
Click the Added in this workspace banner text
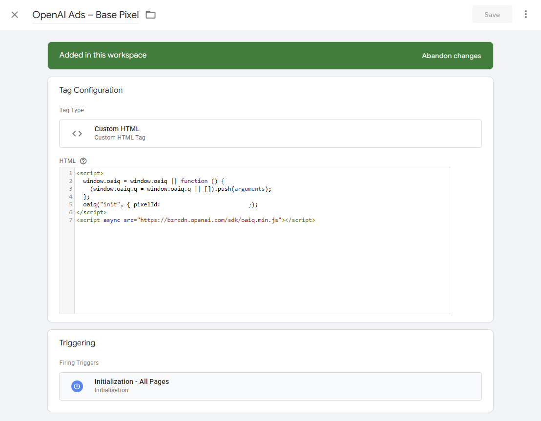pyautogui.click(x=103, y=55)
